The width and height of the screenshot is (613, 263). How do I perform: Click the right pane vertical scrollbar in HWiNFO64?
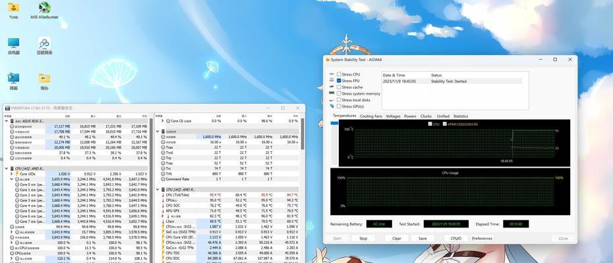click(x=301, y=133)
